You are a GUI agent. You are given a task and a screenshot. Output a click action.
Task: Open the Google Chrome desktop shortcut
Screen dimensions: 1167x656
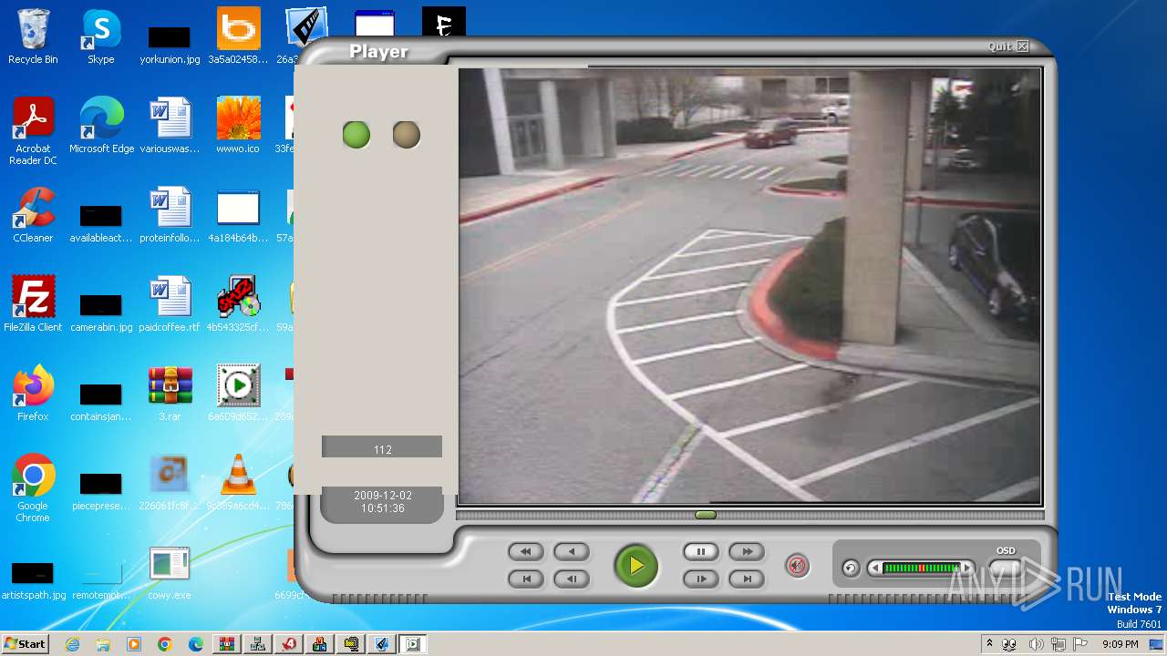[33, 489]
